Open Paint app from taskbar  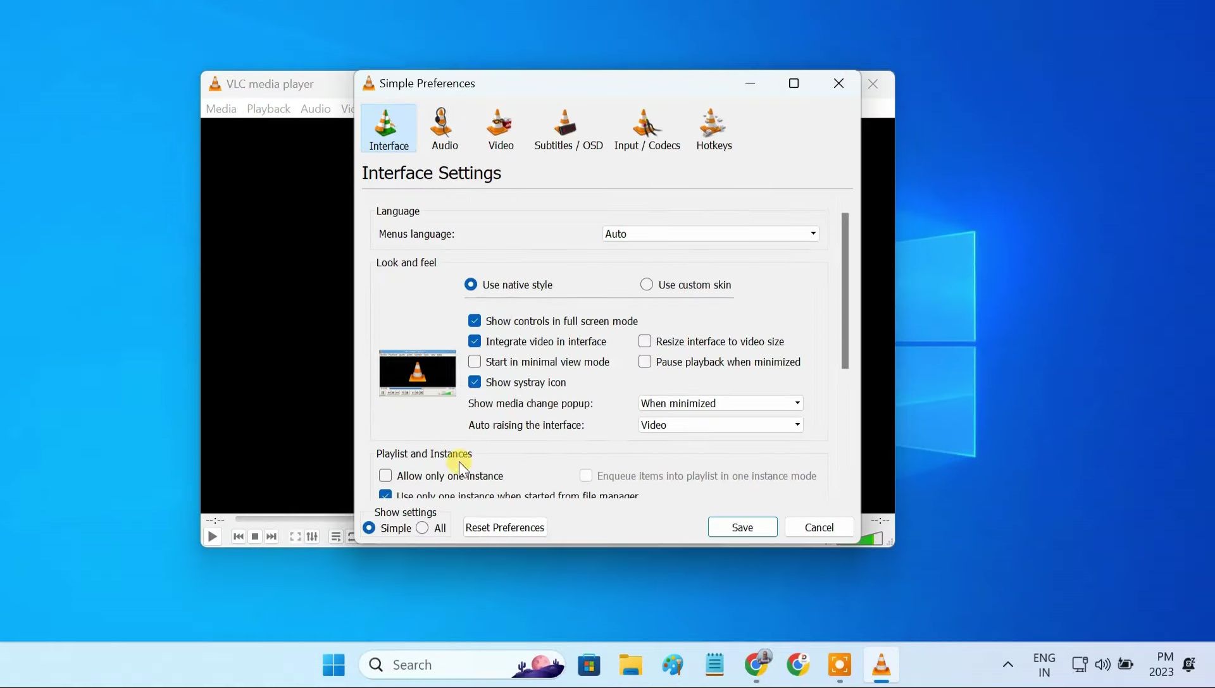click(673, 665)
